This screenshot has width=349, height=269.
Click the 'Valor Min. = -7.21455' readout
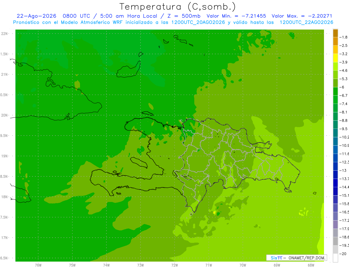point(236,16)
